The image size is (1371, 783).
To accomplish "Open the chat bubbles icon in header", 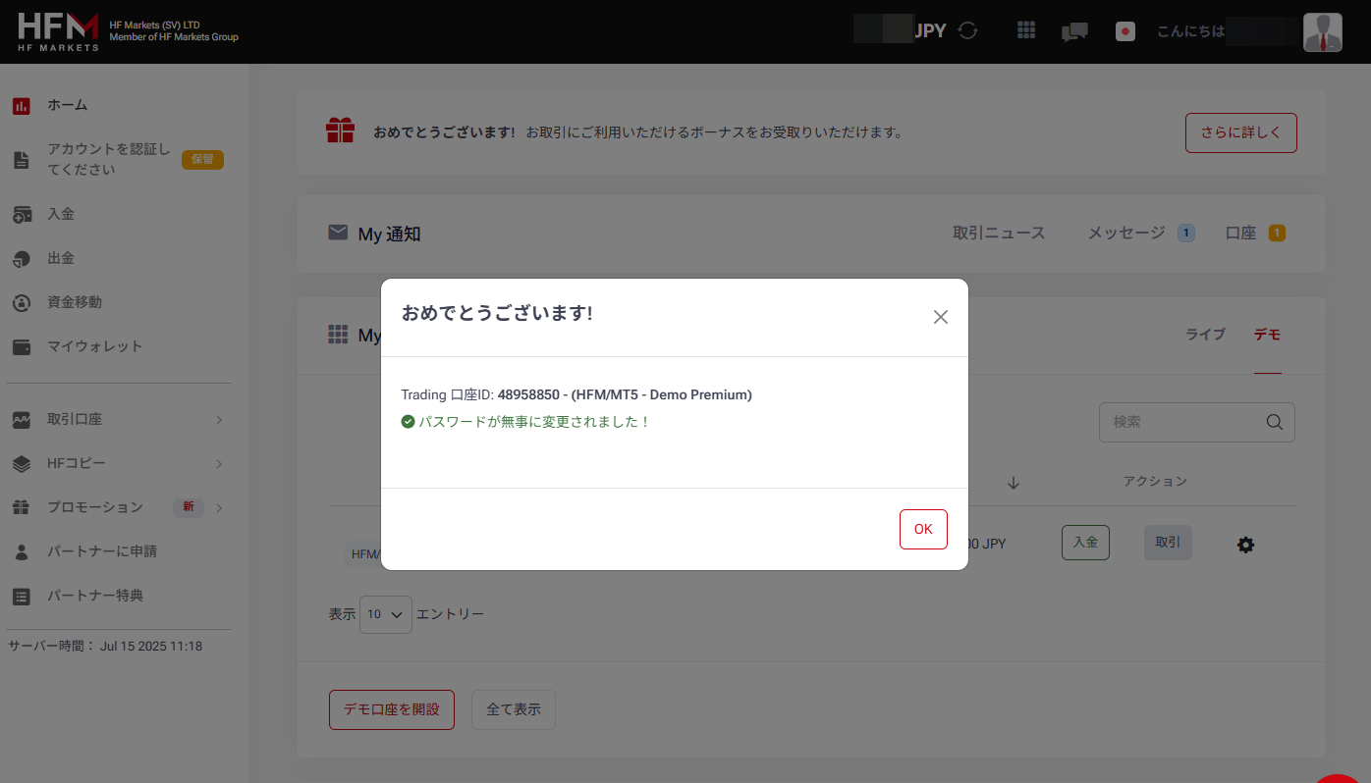I will (1074, 31).
